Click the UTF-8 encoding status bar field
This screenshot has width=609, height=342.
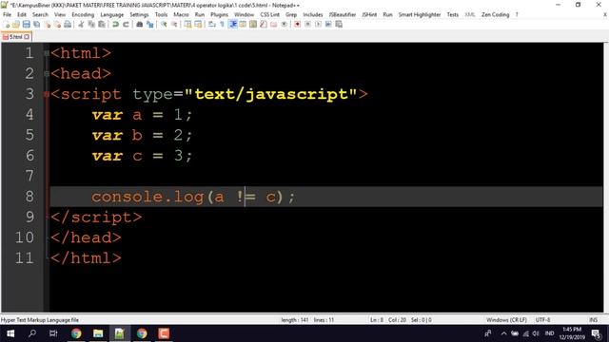point(542,320)
